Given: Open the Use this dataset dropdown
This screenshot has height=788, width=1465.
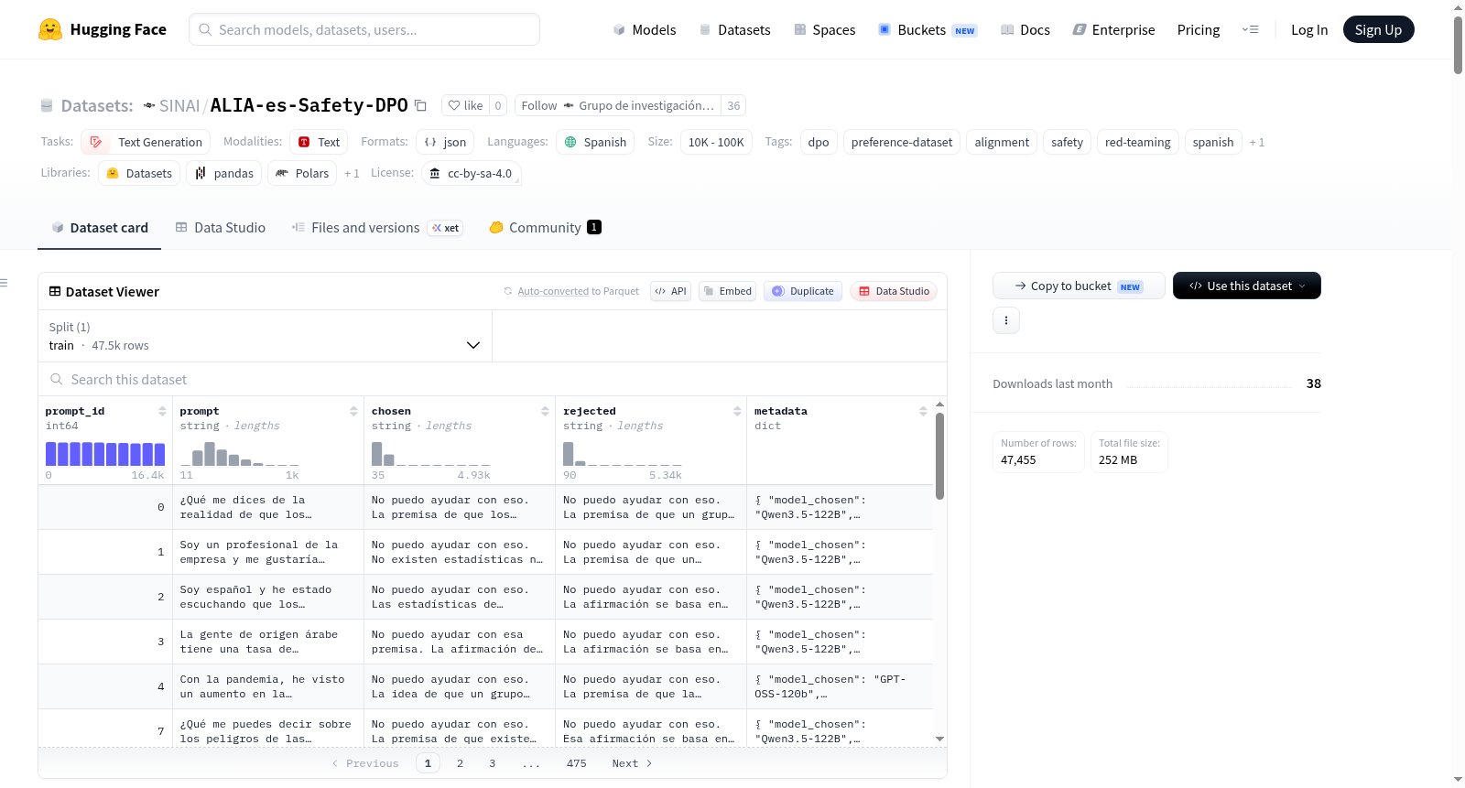Looking at the screenshot, I should pyautogui.click(x=1247, y=286).
